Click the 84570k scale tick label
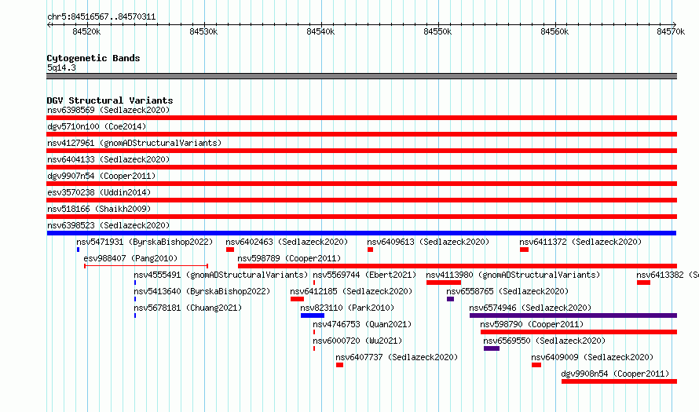 coord(671,31)
